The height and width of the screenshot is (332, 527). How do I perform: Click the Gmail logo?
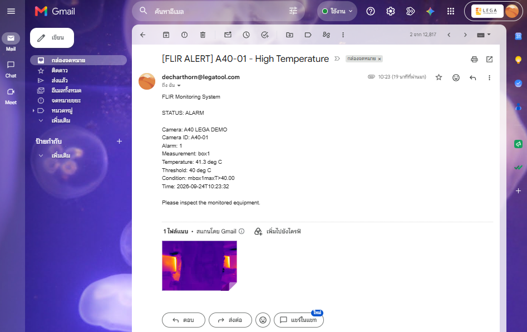[x=55, y=11]
